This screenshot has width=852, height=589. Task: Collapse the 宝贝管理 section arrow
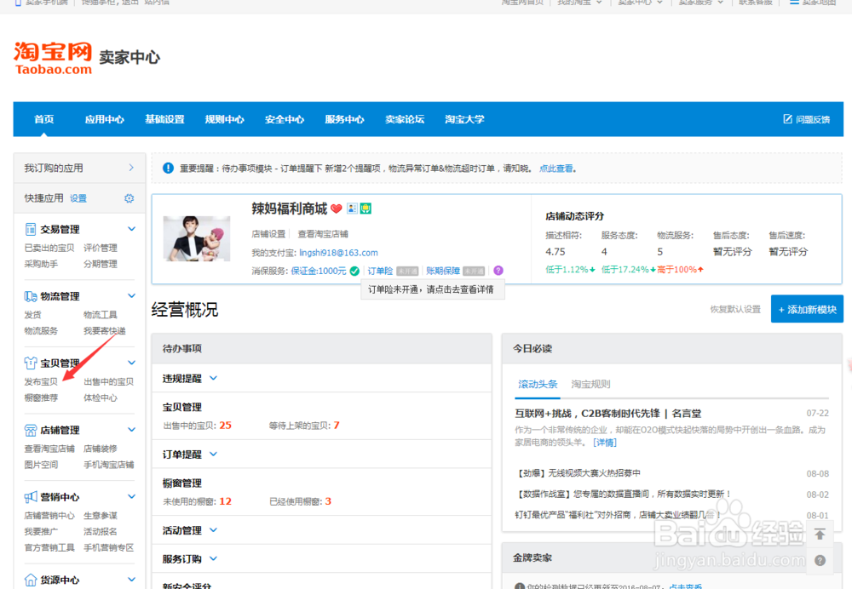pos(131,363)
